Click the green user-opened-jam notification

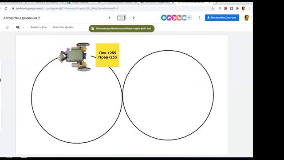(122, 28)
